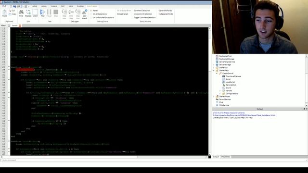The width and height of the screenshot is (308, 173).
Task: Switch to the HOME ribbon tab
Action: (x=35, y=6)
